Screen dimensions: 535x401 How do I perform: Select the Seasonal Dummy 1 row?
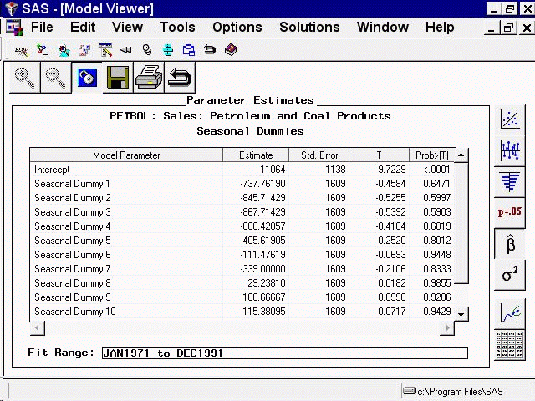coord(242,184)
